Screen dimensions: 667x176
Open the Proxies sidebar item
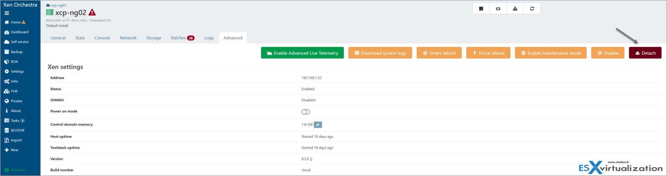[x=16, y=101]
